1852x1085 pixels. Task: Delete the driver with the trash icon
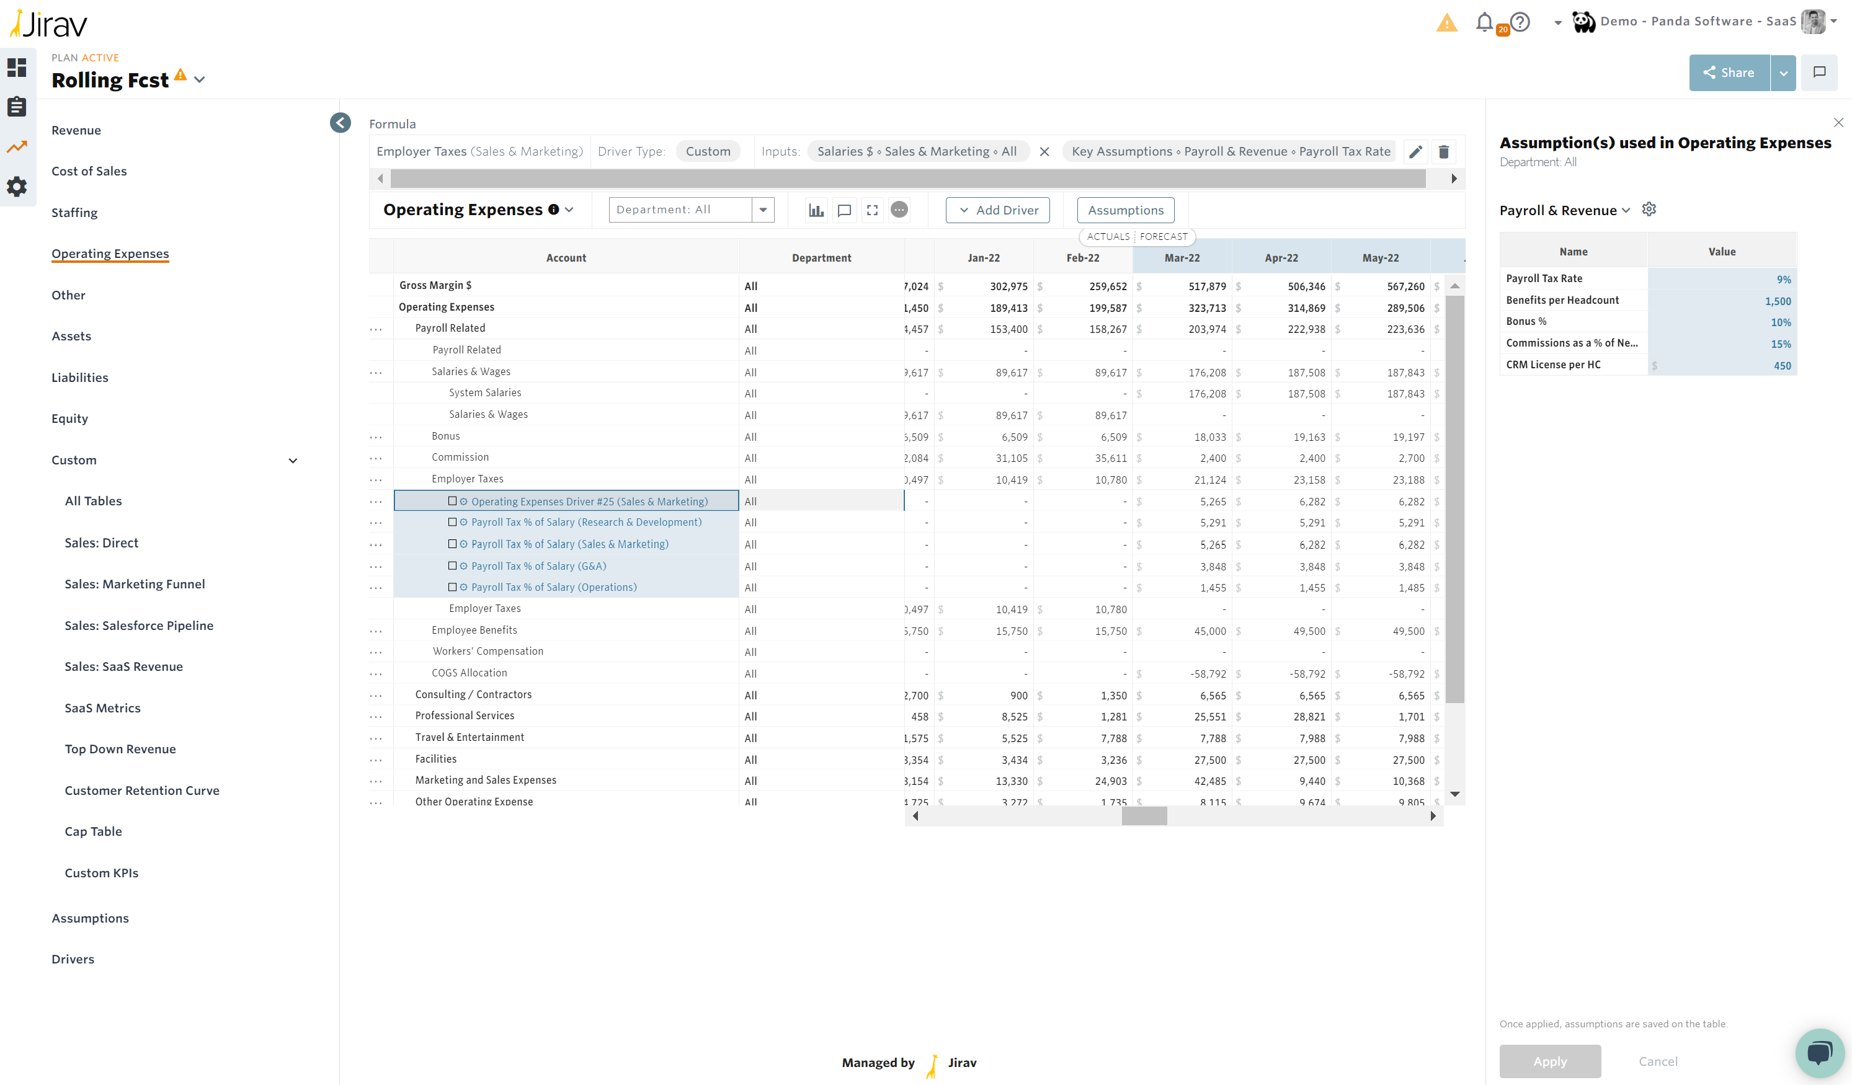(1443, 151)
